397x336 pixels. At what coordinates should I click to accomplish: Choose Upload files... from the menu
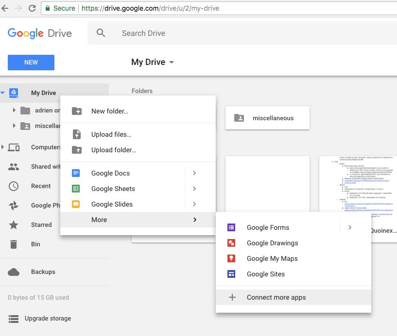pyautogui.click(x=138, y=134)
